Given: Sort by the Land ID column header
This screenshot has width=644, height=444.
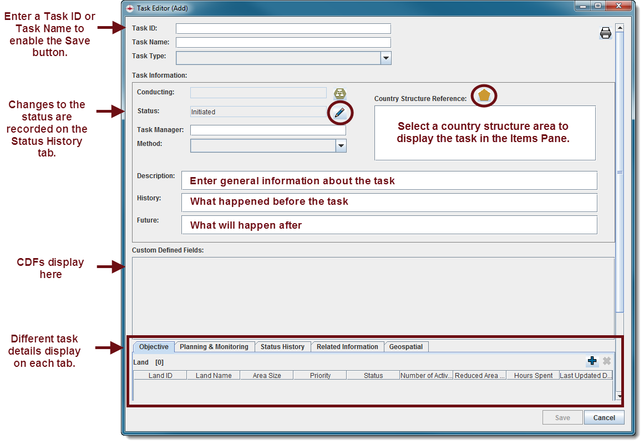Looking at the screenshot, I should pyautogui.click(x=160, y=376).
